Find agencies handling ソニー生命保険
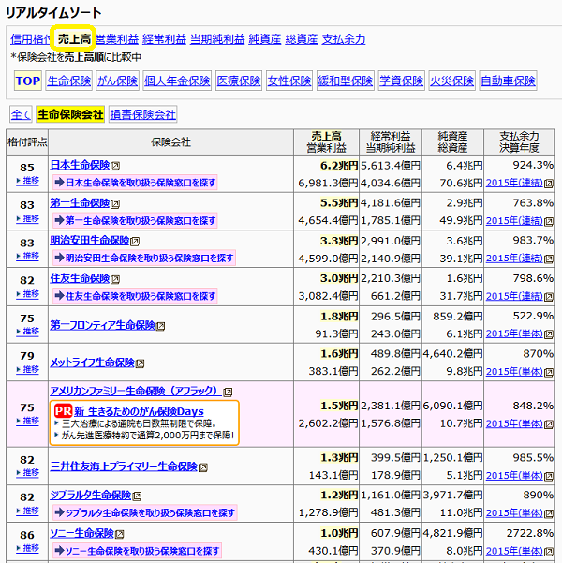 click(x=137, y=551)
